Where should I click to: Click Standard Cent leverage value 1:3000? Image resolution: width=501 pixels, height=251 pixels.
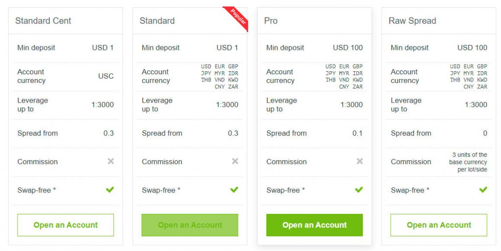click(103, 105)
